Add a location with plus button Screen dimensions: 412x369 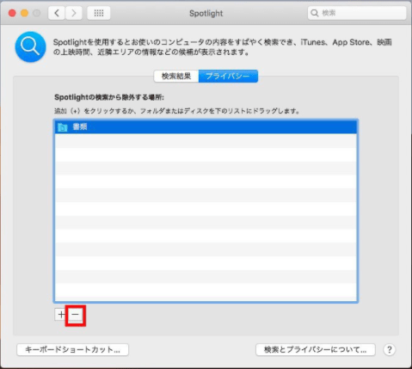coord(60,315)
